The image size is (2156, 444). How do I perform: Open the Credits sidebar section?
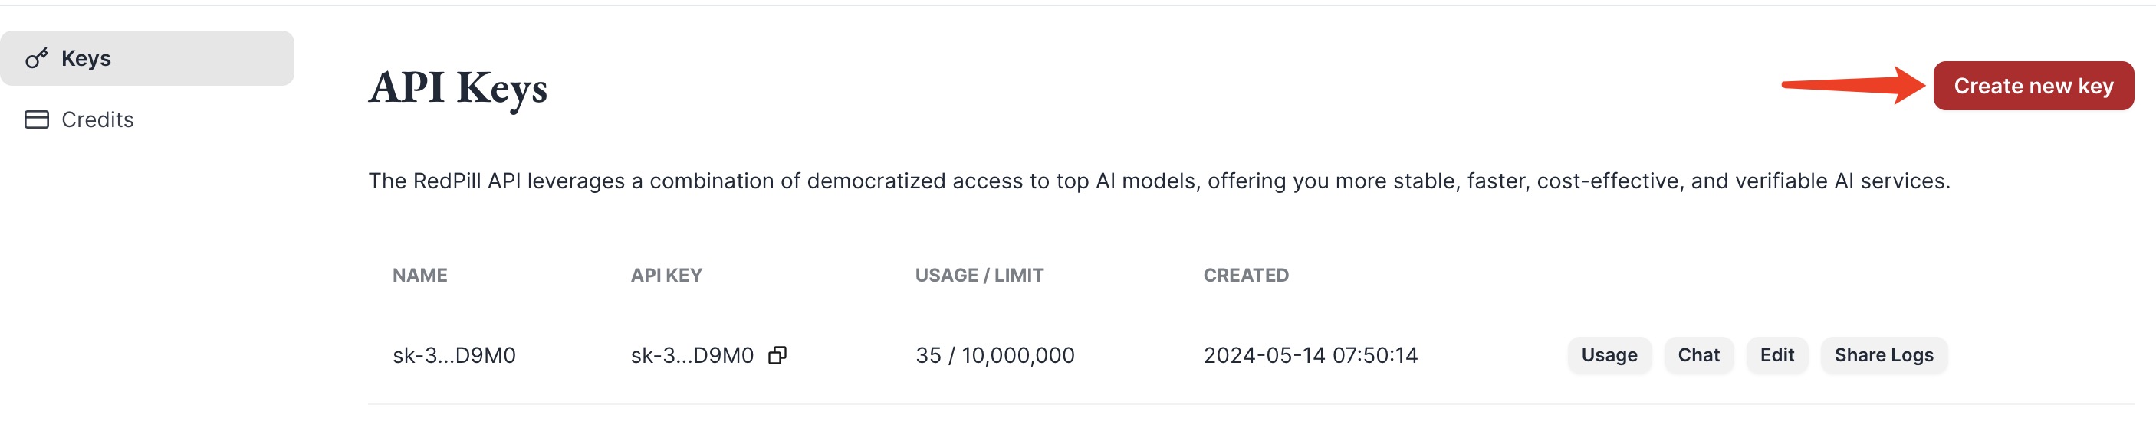pyautogui.click(x=147, y=119)
